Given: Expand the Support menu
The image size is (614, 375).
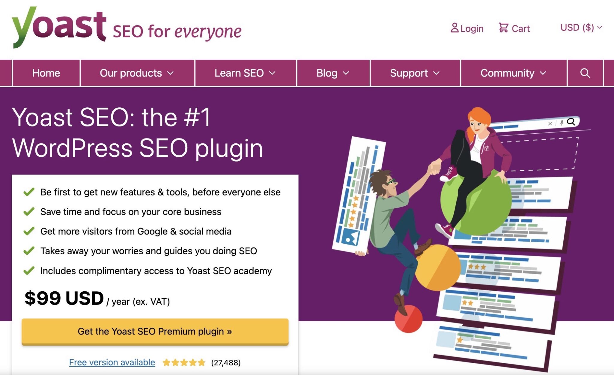Looking at the screenshot, I should 415,73.
